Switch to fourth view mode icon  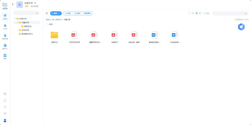(x=200, y=13)
